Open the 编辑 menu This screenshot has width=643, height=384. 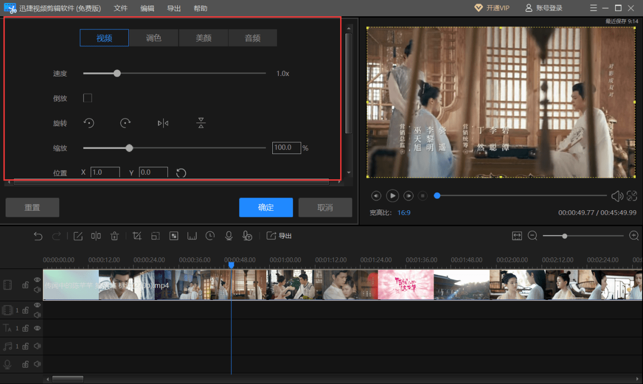148,8
